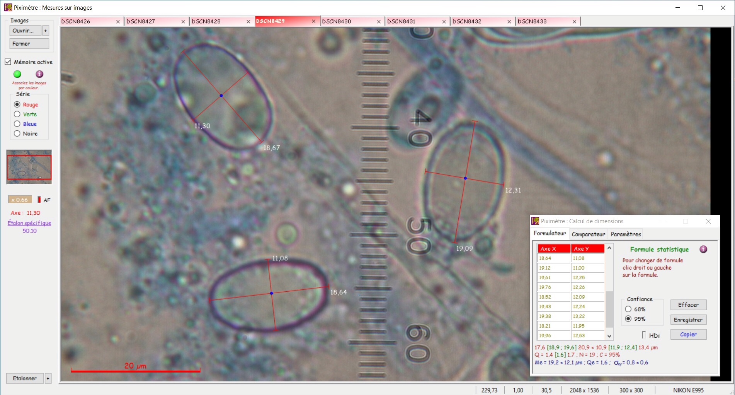This screenshot has width=735, height=395.
Task: Expand plus button beside Etalonner
Action: tap(48, 378)
